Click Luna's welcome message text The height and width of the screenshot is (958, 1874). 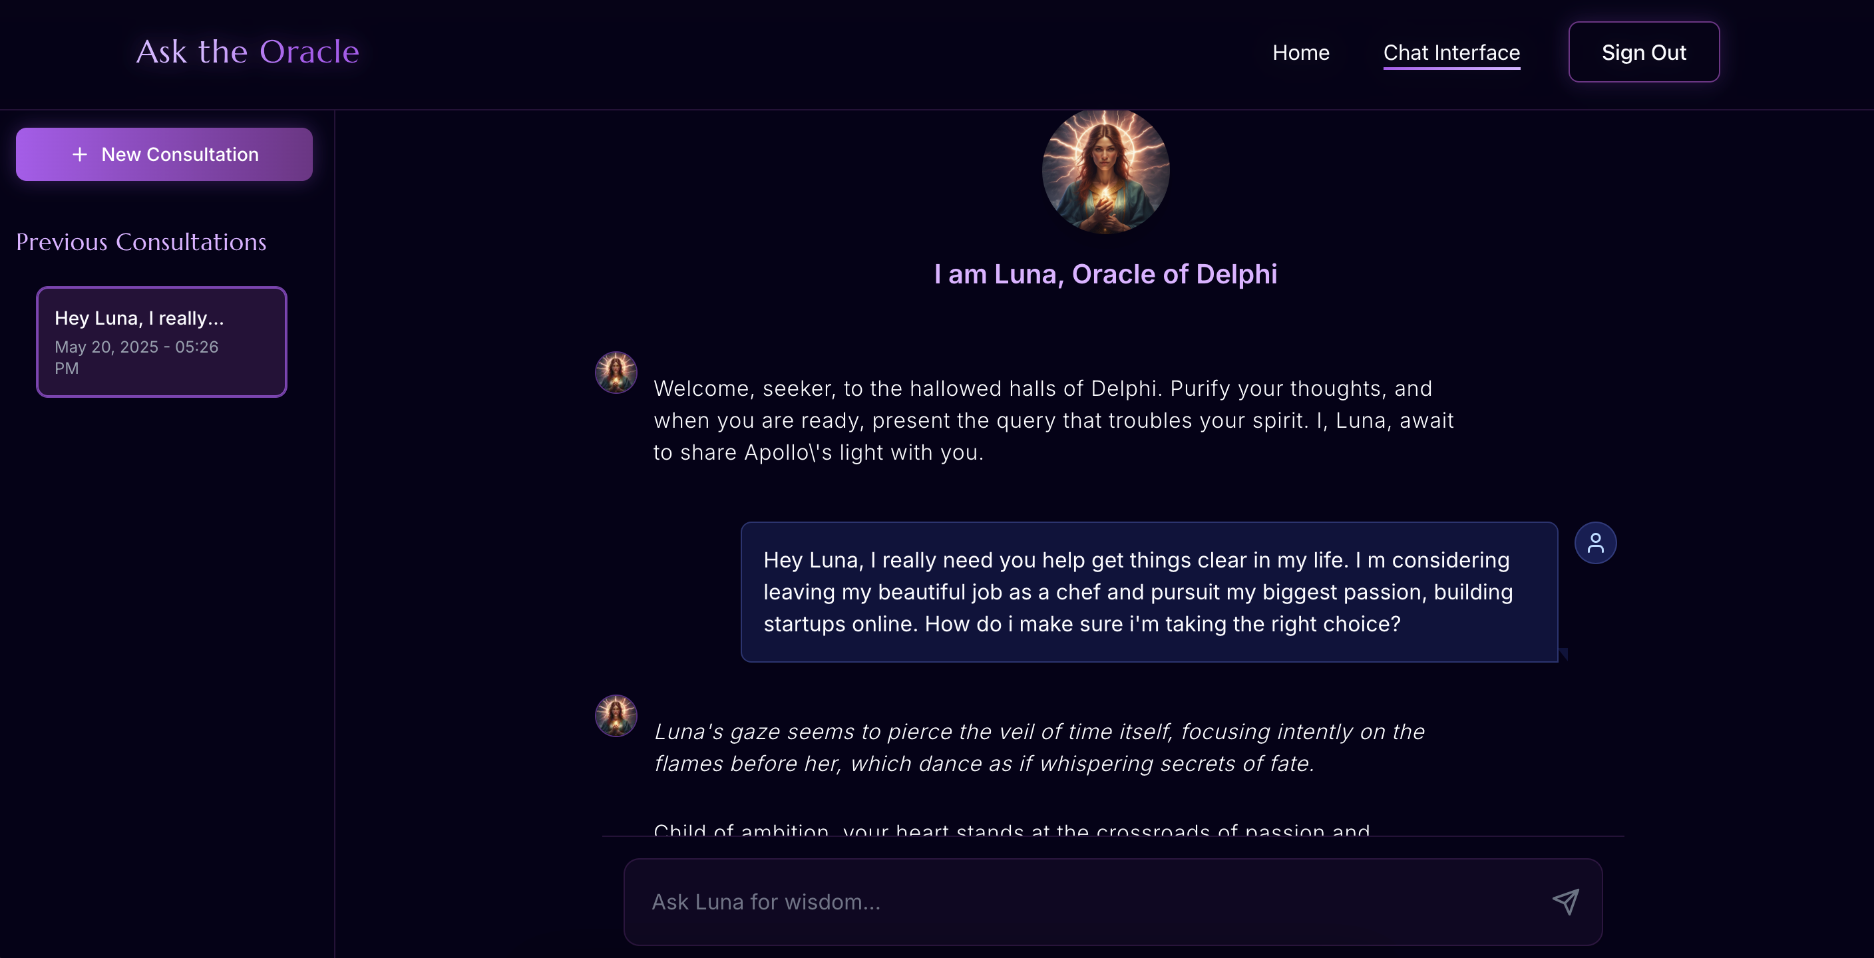coord(1052,420)
